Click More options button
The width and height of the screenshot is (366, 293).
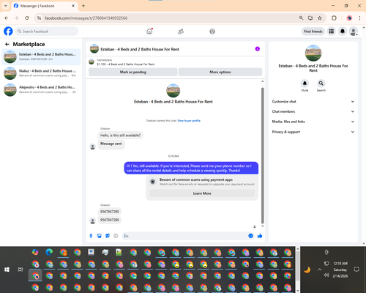click(x=220, y=72)
